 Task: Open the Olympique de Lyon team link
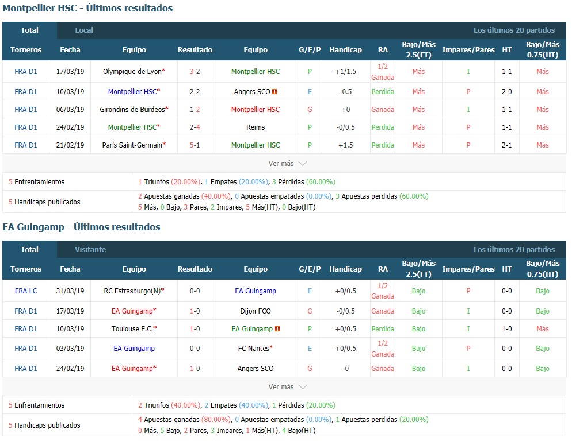132,72
